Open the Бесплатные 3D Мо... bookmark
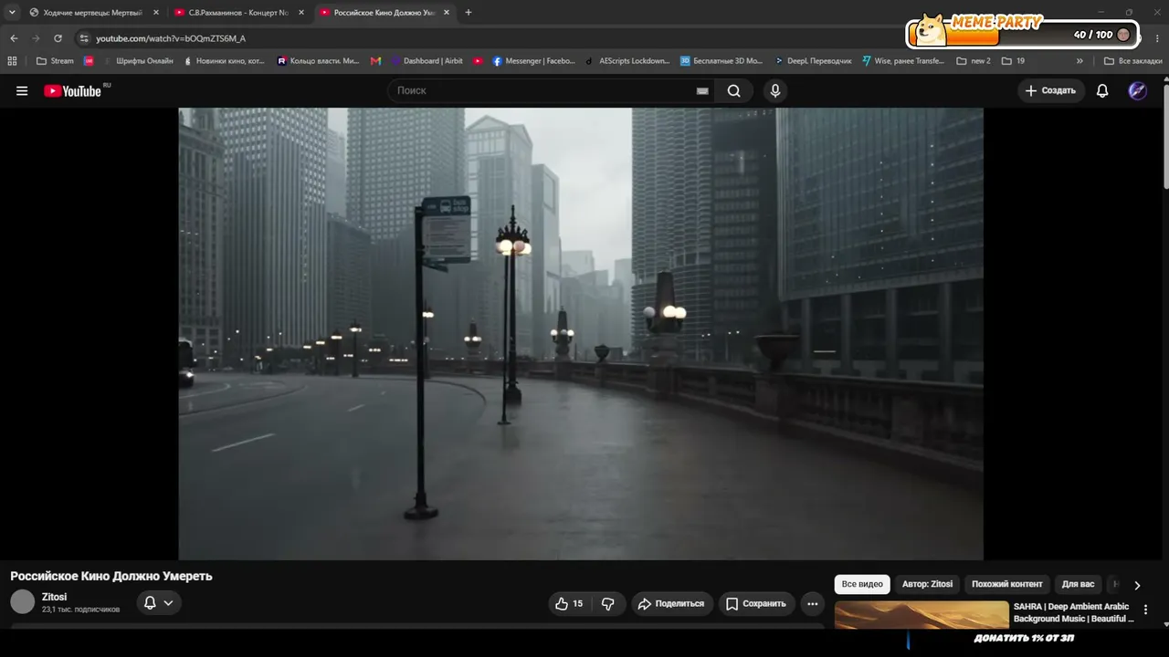1169x657 pixels. 721,61
